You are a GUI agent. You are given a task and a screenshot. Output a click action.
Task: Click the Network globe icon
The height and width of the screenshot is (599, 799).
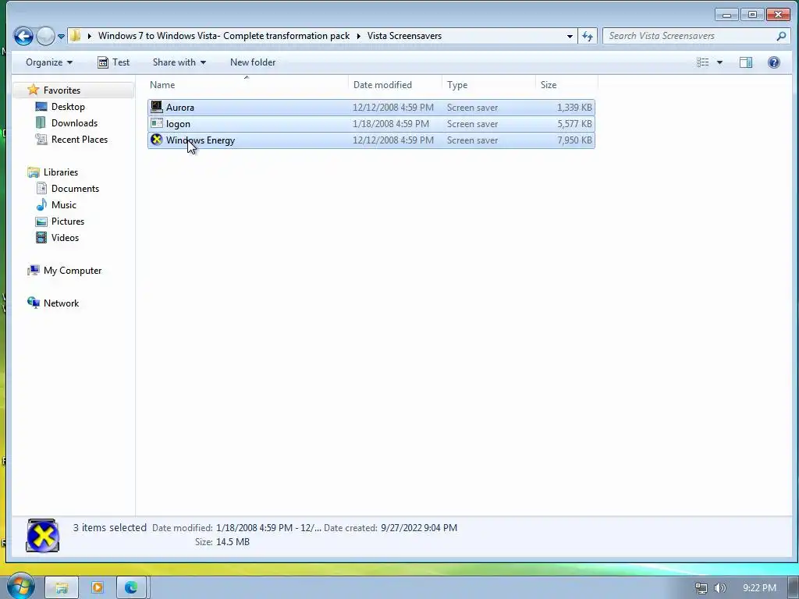coord(33,303)
